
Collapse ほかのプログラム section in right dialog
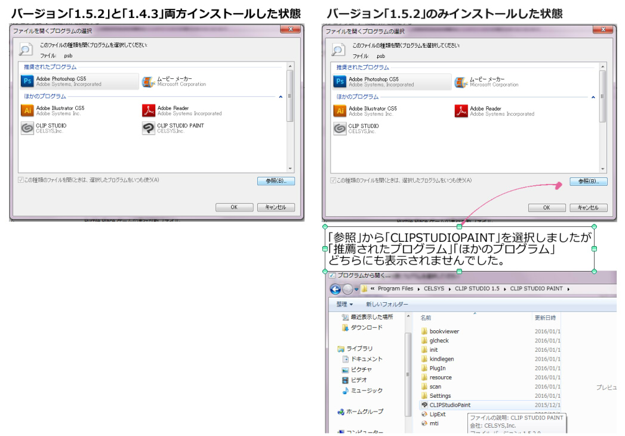point(593,97)
